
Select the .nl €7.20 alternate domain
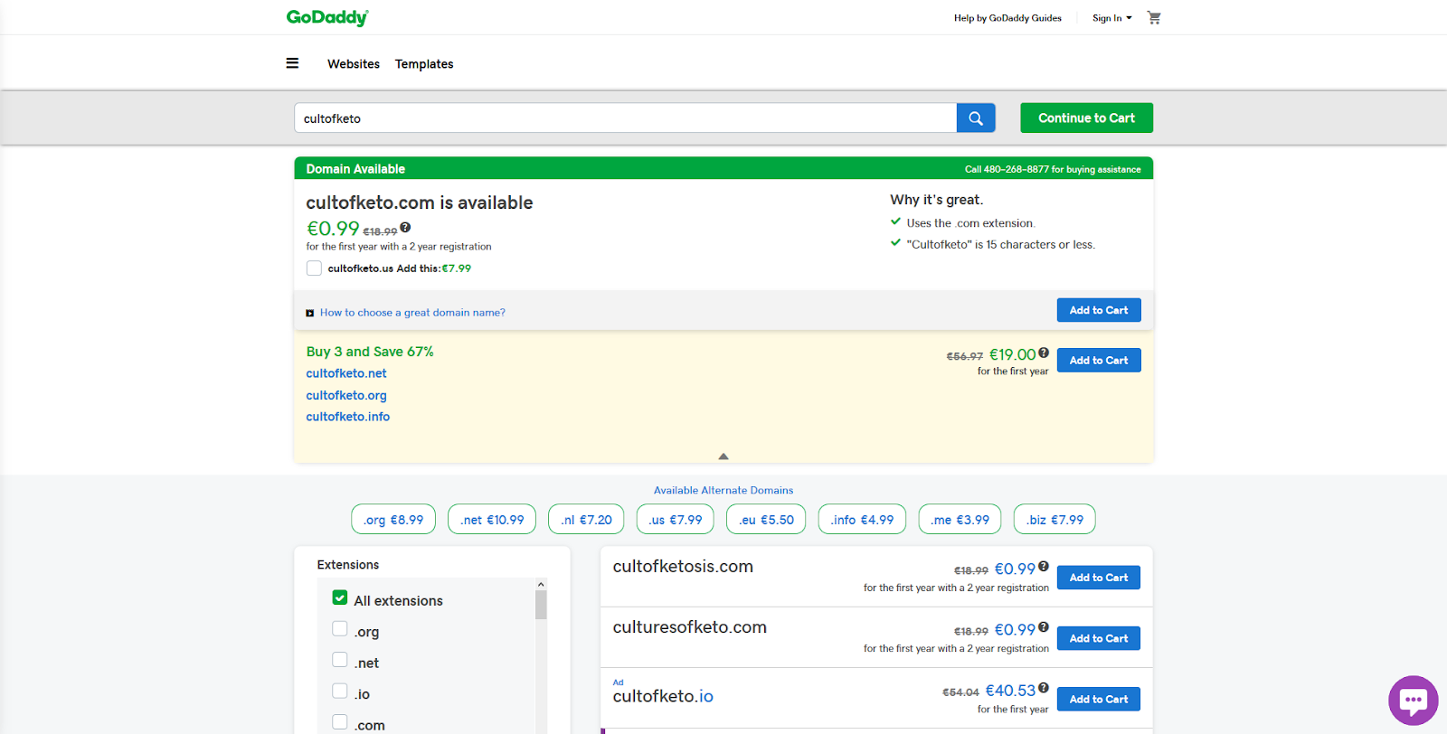click(586, 520)
